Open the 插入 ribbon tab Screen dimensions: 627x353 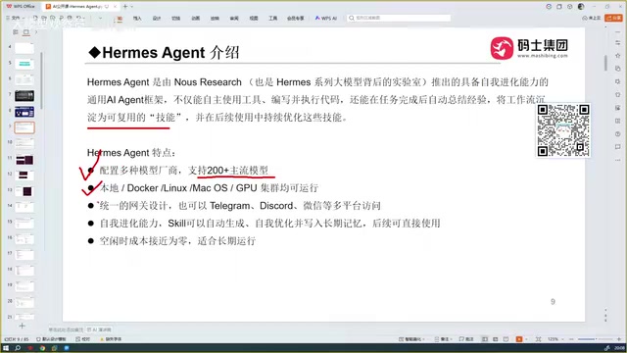[x=137, y=19]
